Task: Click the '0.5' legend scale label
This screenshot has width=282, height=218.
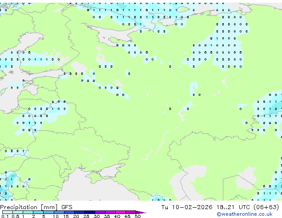Action: click(x=16, y=216)
